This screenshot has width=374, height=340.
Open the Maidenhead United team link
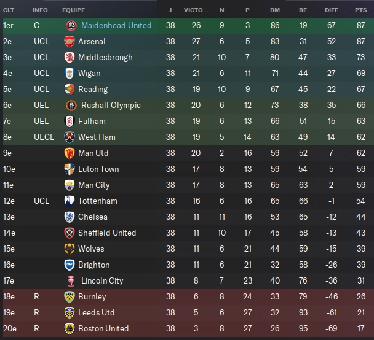[x=116, y=25]
